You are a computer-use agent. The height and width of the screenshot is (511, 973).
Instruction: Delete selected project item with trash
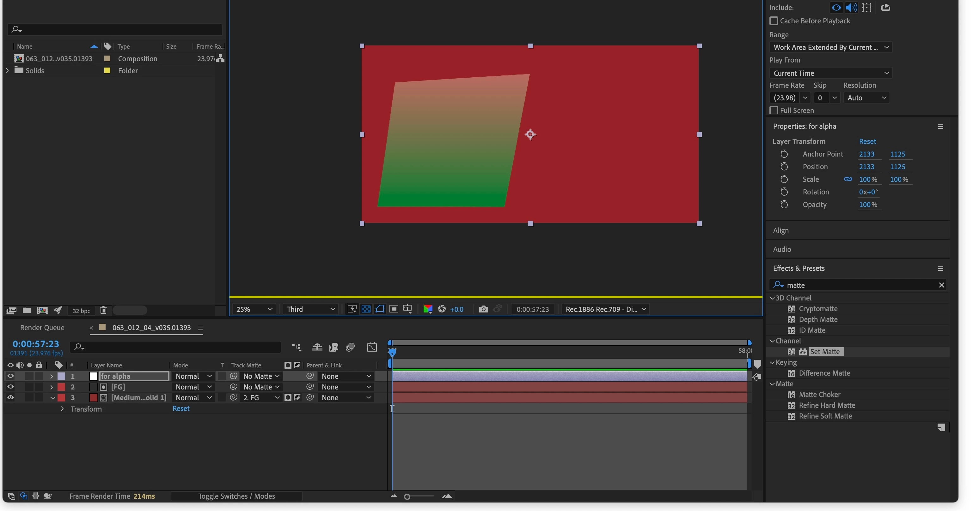103,310
